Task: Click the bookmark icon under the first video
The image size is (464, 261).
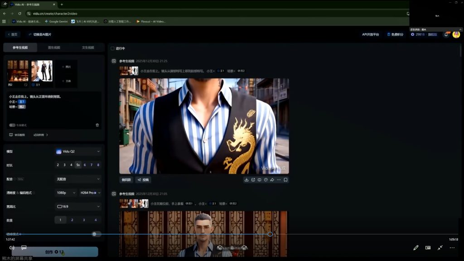Action: tap(285, 180)
